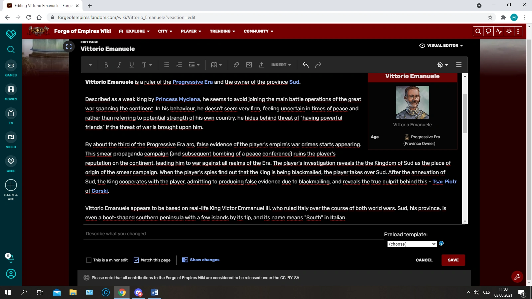Image resolution: width=532 pixels, height=299 pixels.
Task: Open the cite reference book dropdown
Action: tap(216, 65)
